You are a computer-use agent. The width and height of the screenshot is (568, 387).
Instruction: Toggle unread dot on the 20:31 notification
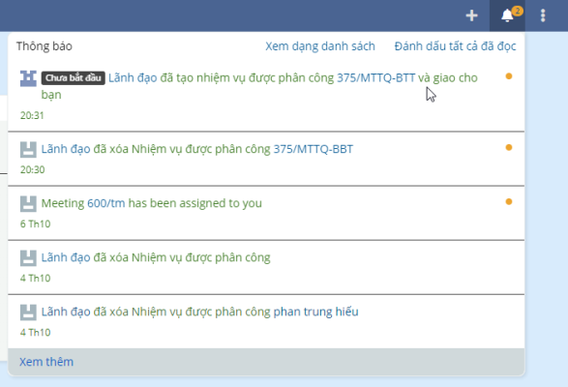click(x=509, y=76)
